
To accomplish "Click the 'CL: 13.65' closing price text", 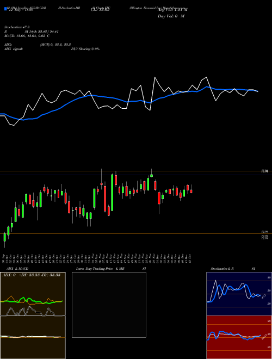I will [100, 10].
